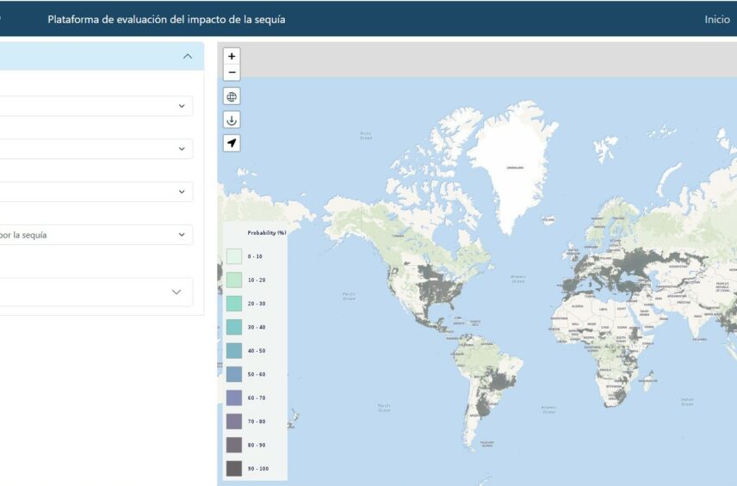Click the 20 - 30 probability legend swatch

click(234, 304)
